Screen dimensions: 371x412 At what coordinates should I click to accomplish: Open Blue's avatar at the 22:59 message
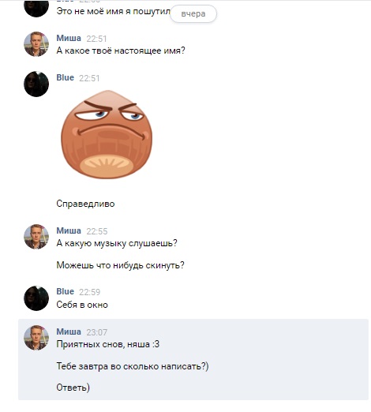coord(36,298)
